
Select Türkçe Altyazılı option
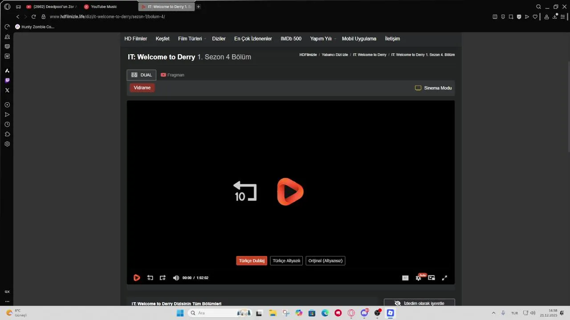286,261
